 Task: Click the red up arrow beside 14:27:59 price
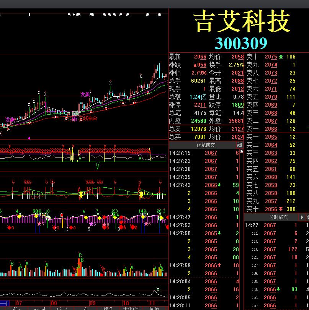pyautogui.click(x=219, y=265)
